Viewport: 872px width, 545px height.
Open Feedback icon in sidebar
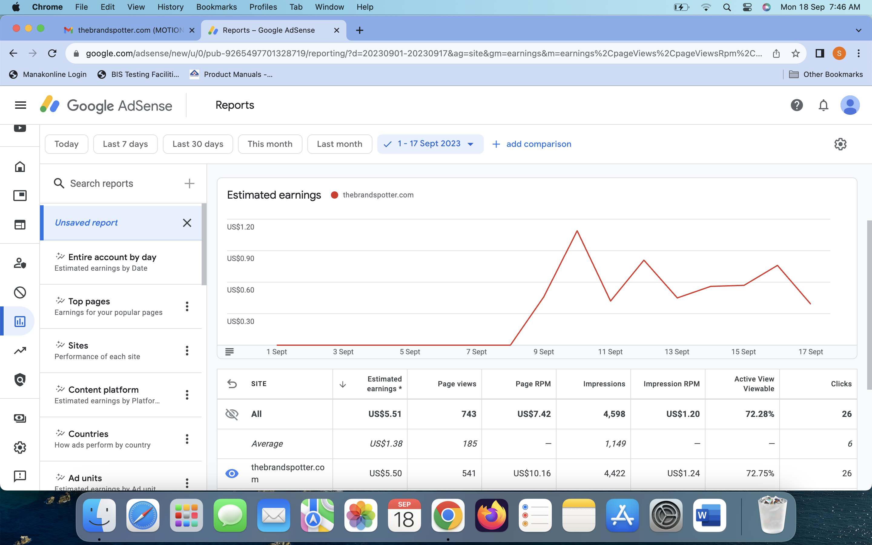20,476
